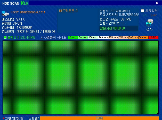
Task: Click the 검사별블럭 색상표 label
Action: click(54, 38)
